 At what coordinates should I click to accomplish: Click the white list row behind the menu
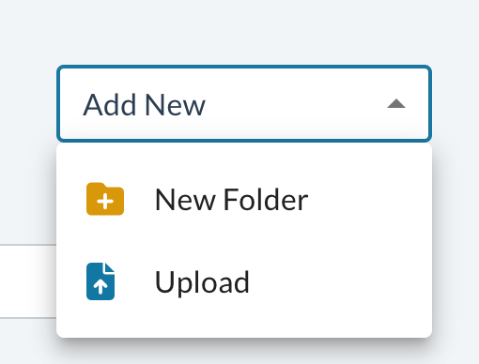28,281
